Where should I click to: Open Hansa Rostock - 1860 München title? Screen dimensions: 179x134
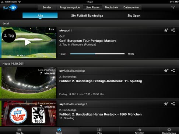pyautogui.click(x=101, y=114)
